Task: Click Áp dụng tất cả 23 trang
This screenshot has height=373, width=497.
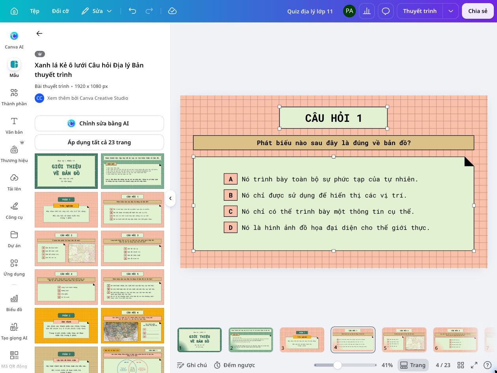Action: coord(99,142)
